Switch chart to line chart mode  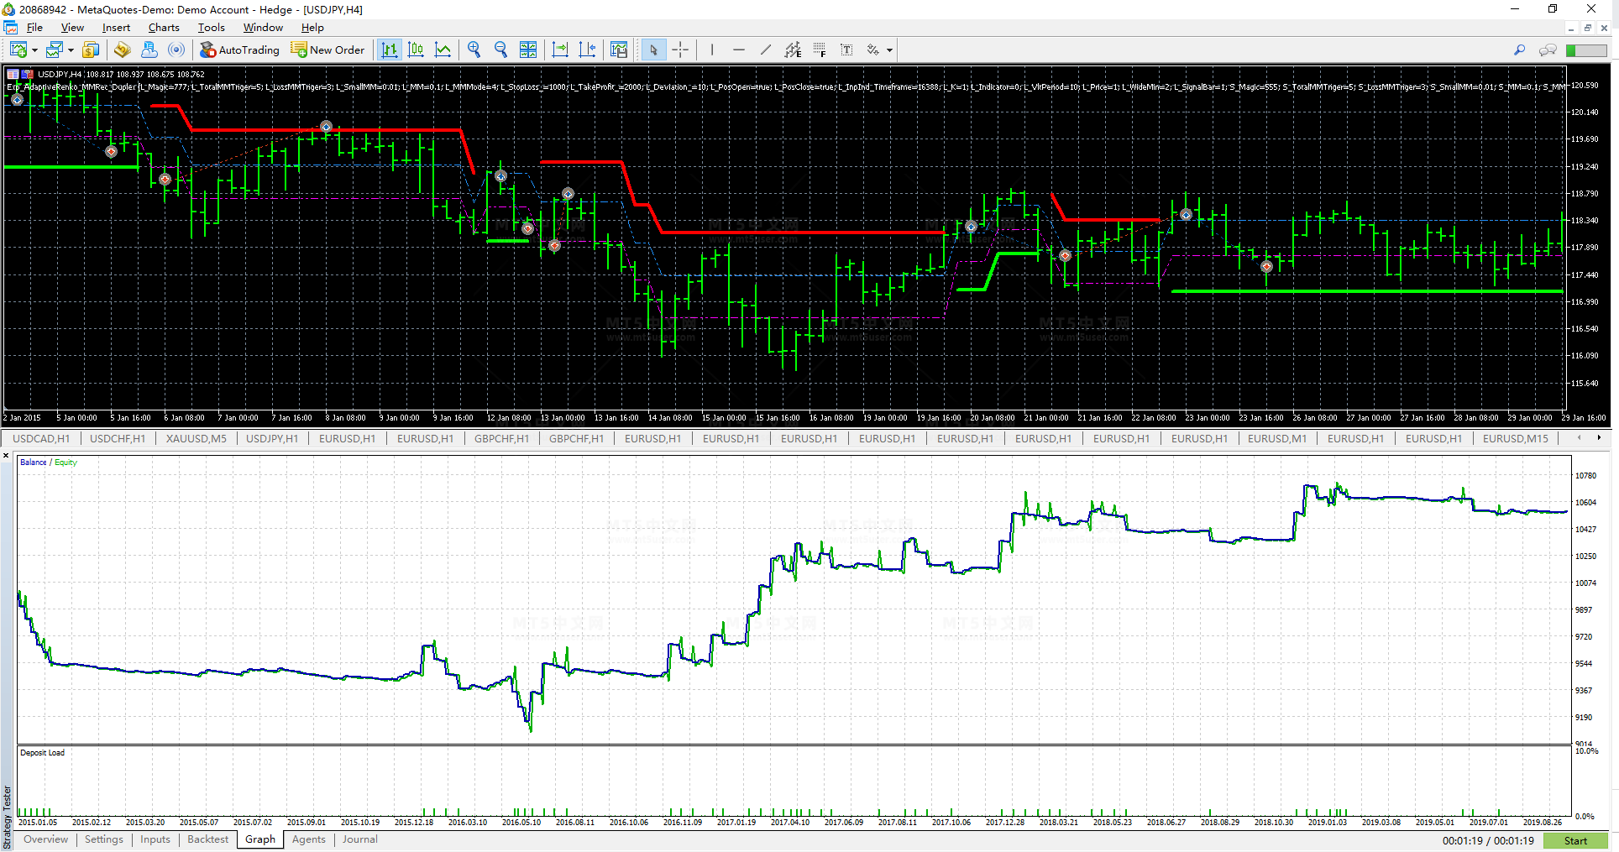[443, 50]
